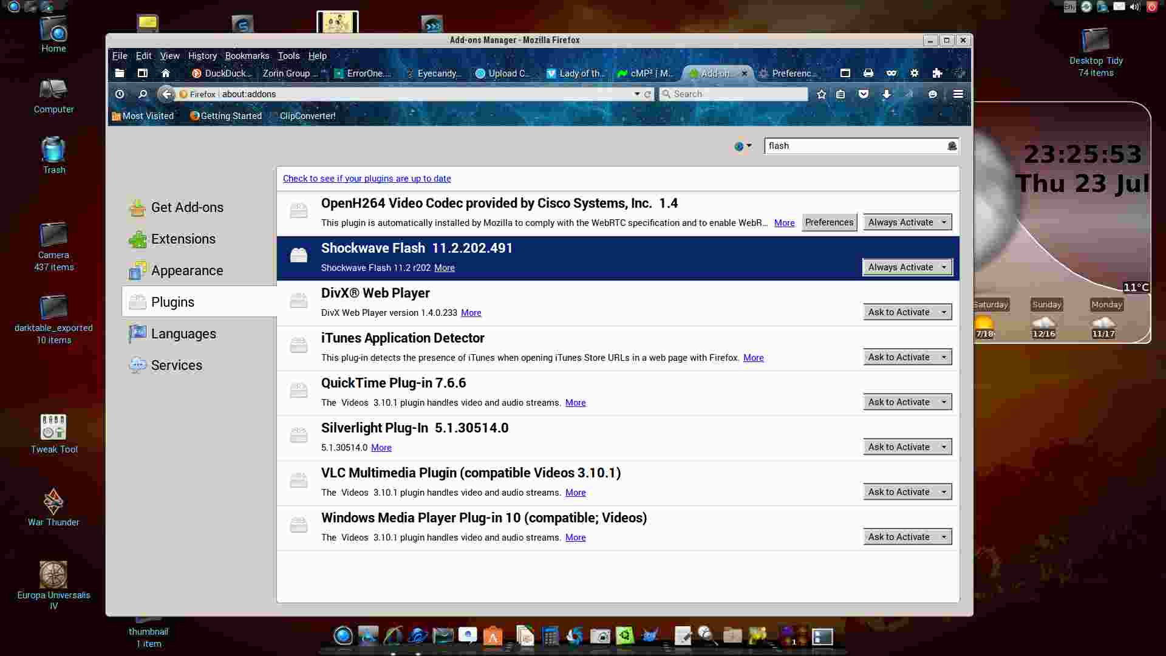Click the Home toolbar icon
The width and height of the screenshot is (1166, 656).
click(165, 73)
